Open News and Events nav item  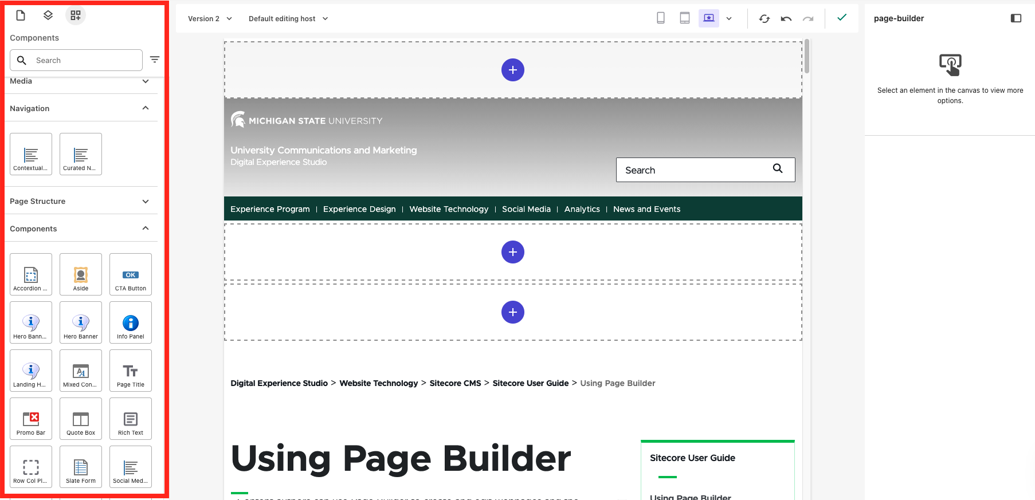coord(646,209)
